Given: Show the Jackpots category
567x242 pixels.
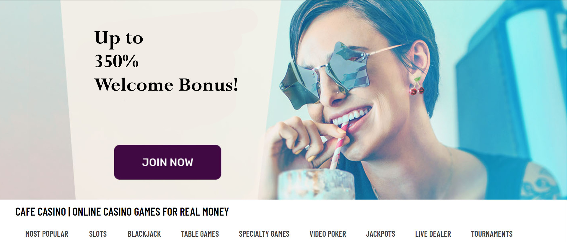Looking at the screenshot, I should pyautogui.click(x=380, y=234).
